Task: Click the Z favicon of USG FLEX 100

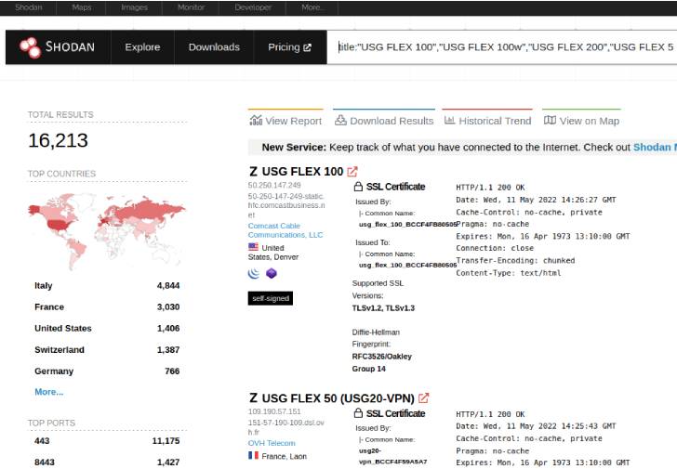Action: coord(254,172)
